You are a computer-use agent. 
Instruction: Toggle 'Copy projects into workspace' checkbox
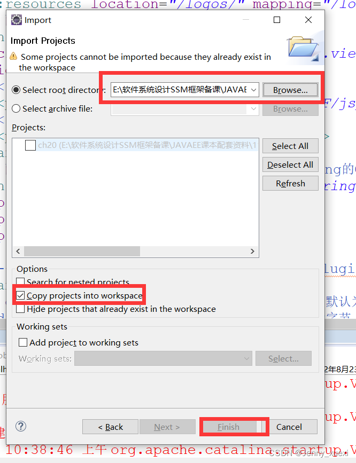pyautogui.click(x=20, y=295)
